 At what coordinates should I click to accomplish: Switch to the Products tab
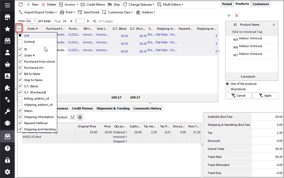tap(242, 4)
